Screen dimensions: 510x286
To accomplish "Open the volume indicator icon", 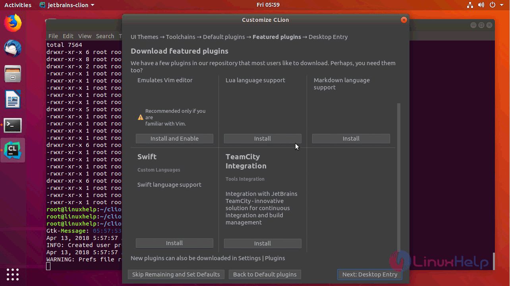I will pyautogui.click(x=481, y=5).
